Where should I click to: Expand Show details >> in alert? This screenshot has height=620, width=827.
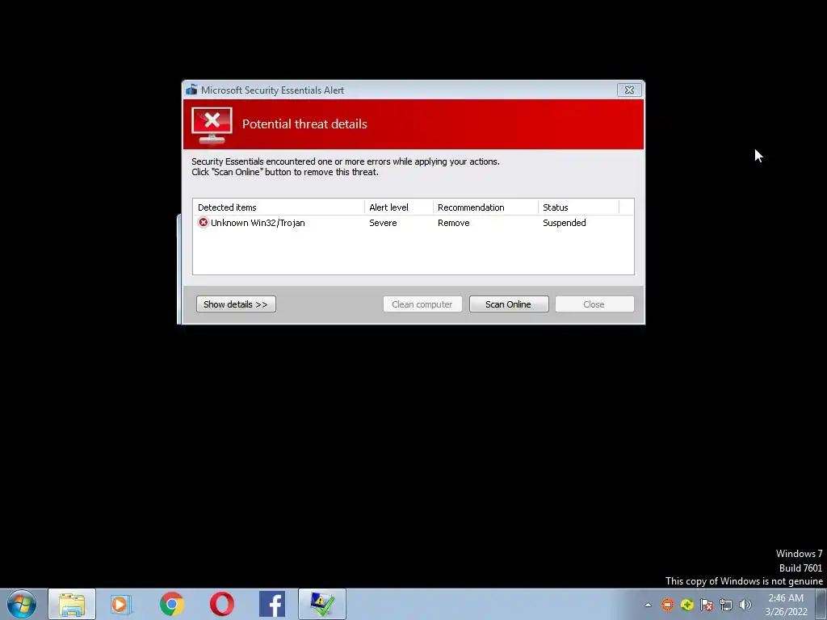point(236,304)
